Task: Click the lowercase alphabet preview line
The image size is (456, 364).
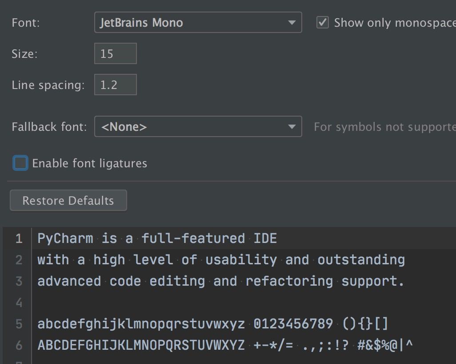Action: (212, 324)
